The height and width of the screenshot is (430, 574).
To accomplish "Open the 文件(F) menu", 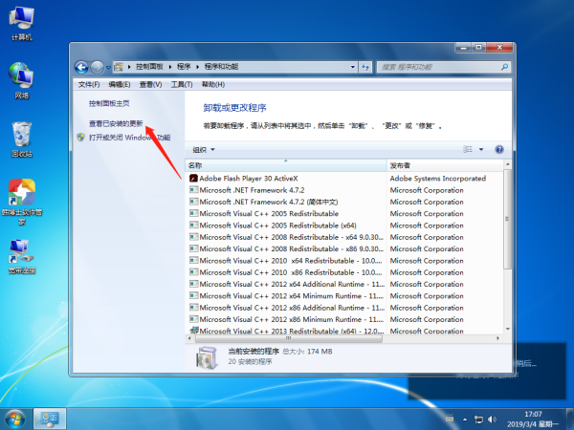I will [89, 84].
